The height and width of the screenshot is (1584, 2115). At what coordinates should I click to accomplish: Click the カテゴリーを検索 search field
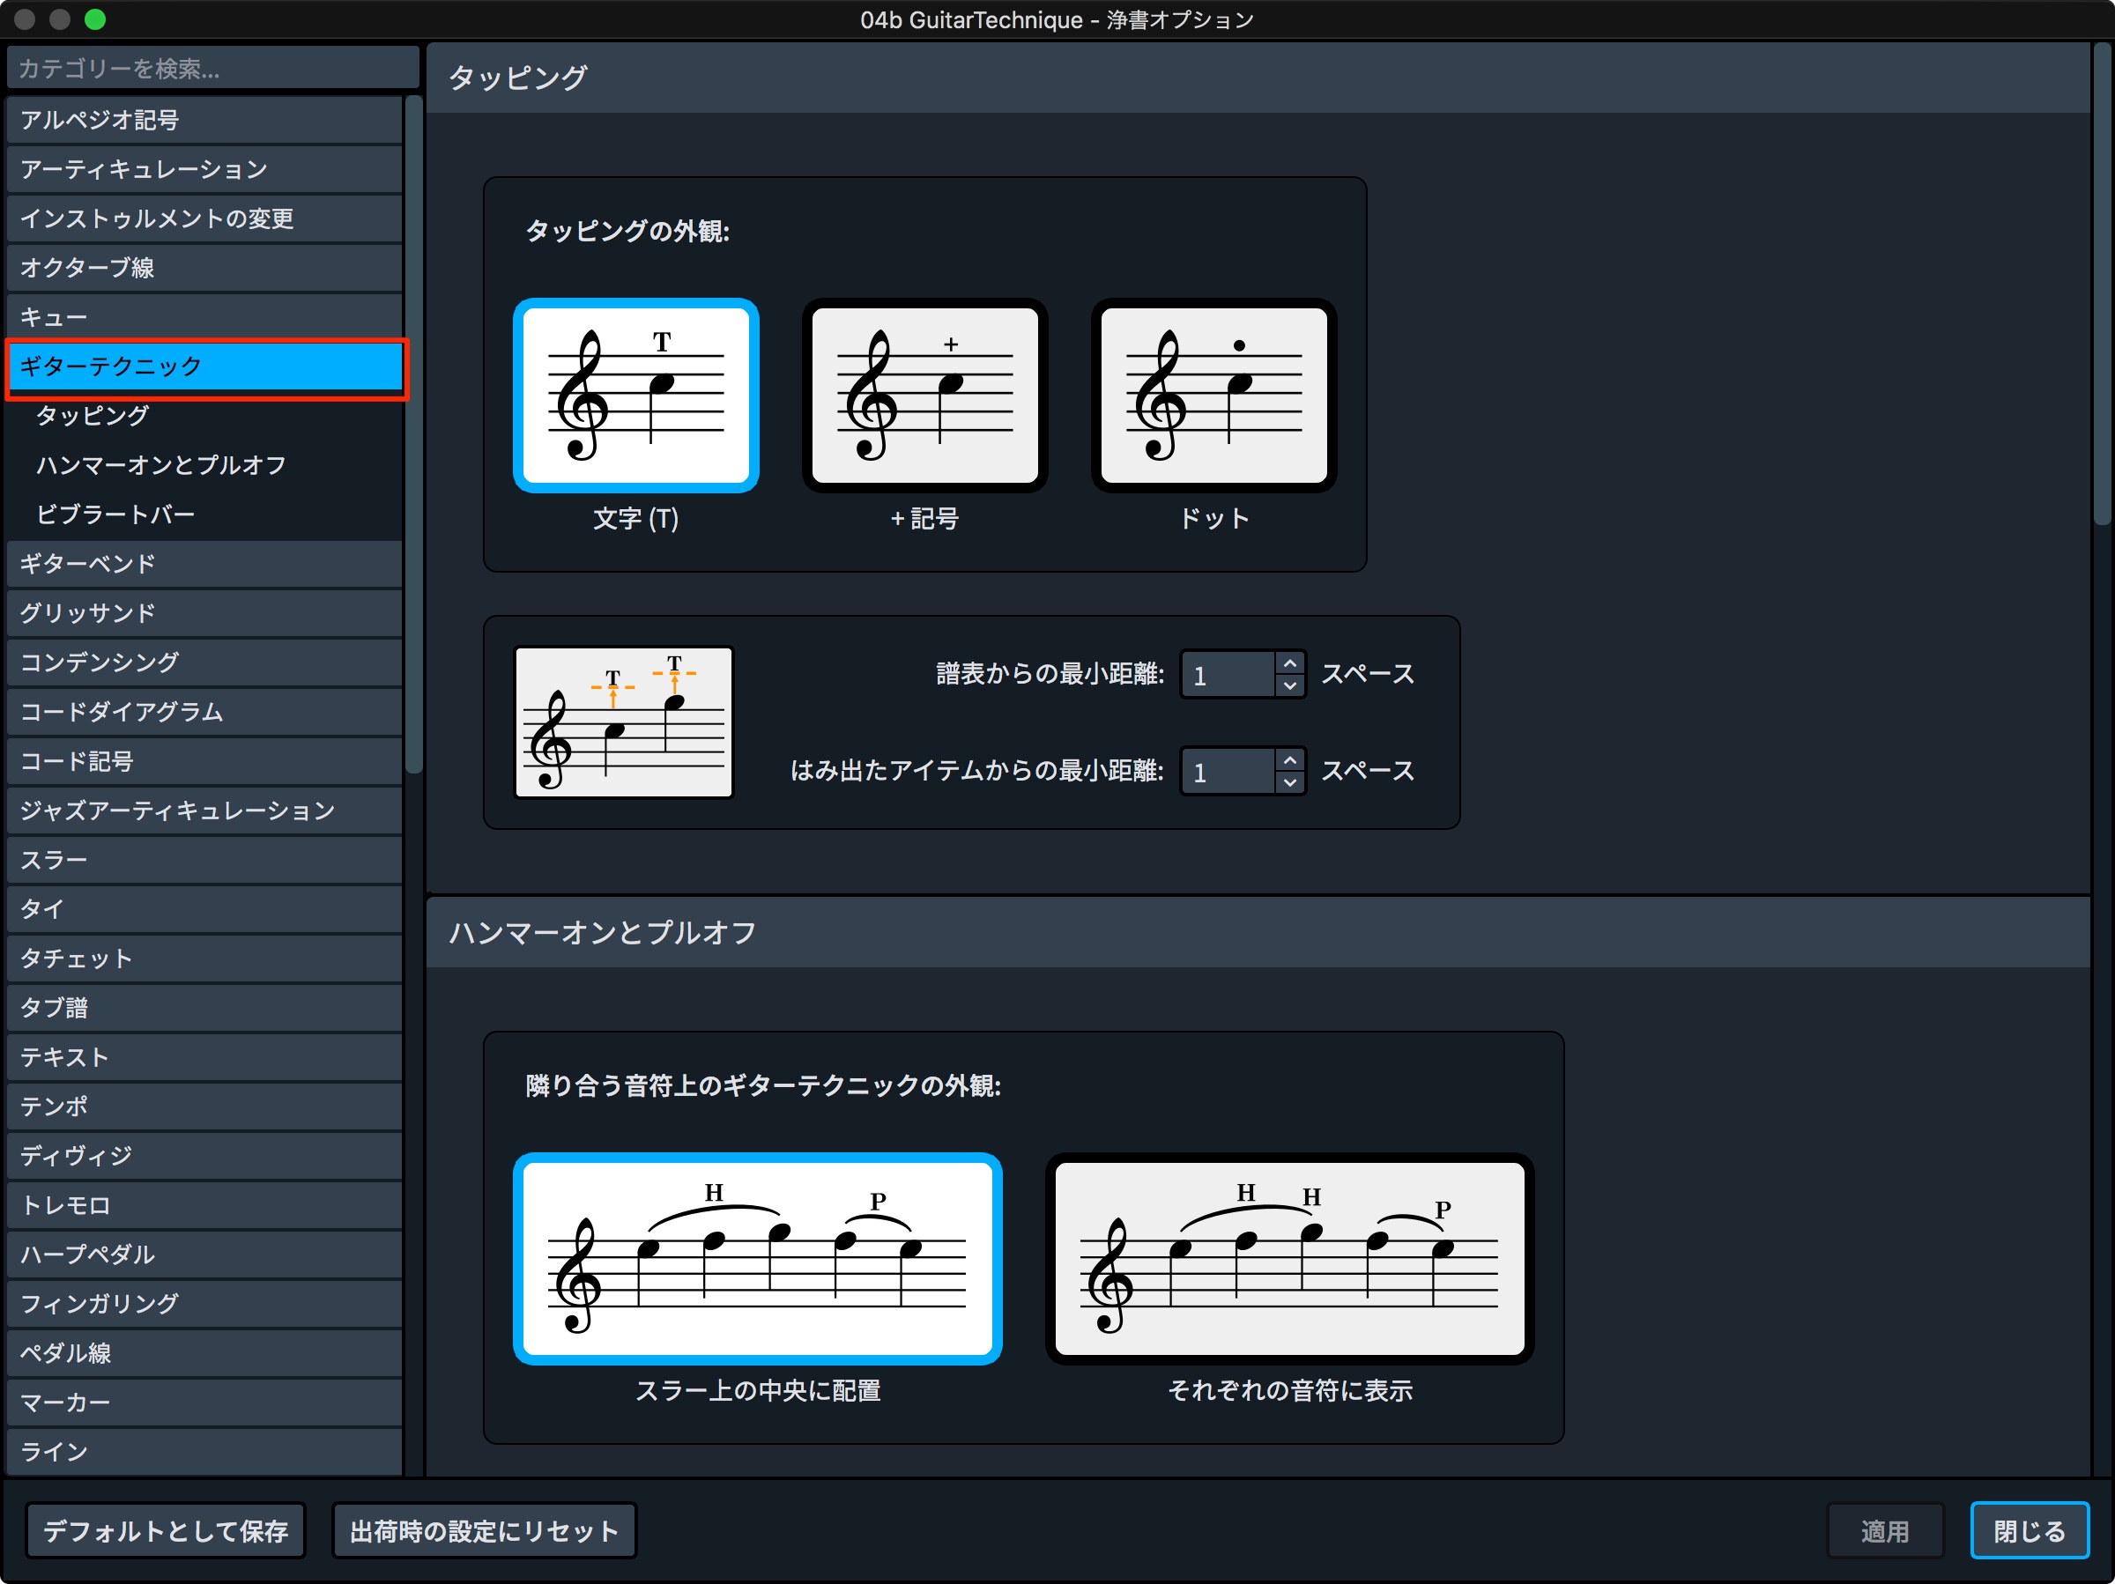tap(212, 69)
